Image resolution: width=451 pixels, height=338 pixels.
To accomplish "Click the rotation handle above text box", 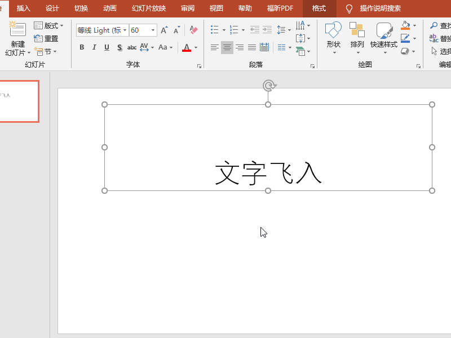I will 269,86.
